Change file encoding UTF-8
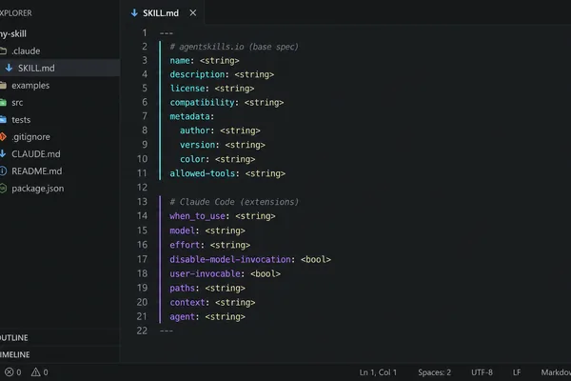This screenshot has height=381, width=571. click(x=482, y=372)
